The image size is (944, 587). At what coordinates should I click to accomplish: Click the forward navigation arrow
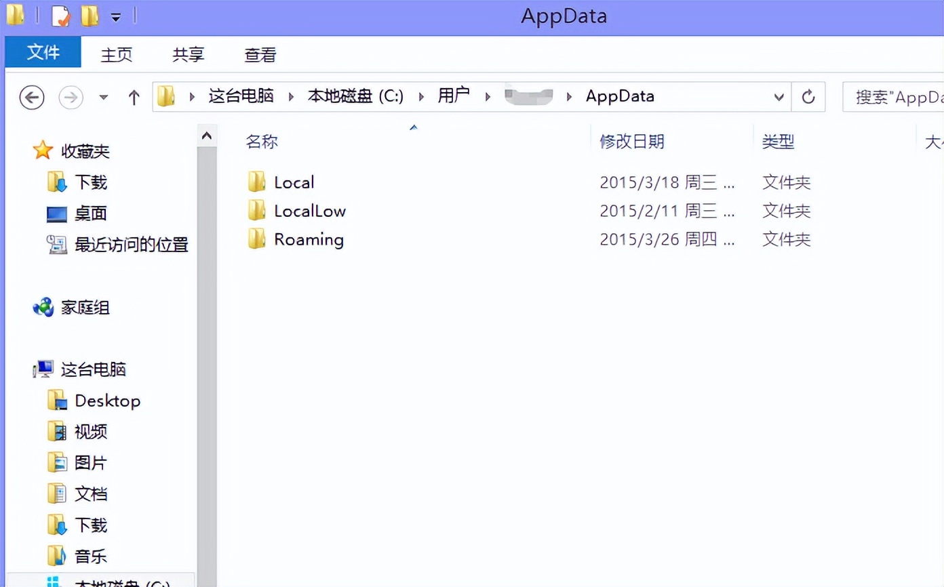pyautogui.click(x=71, y=98)
